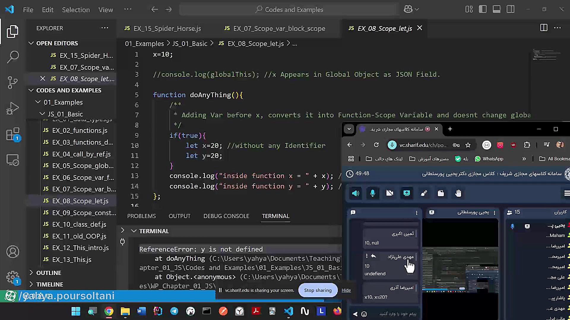This screenshot has height=320, width=570.
Task: Open Explorer views and more actions
Action: click(105, 28)
